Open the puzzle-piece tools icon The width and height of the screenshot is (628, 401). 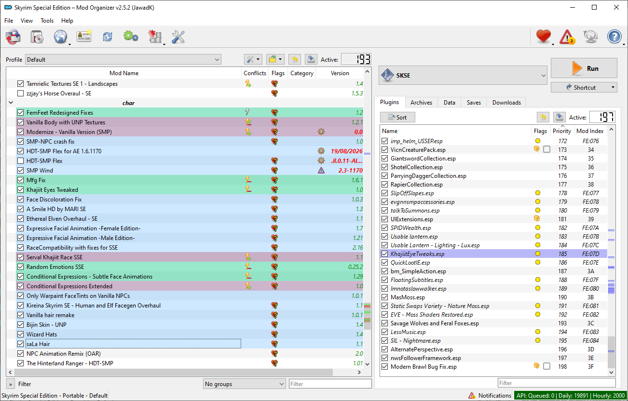point(154,37)
